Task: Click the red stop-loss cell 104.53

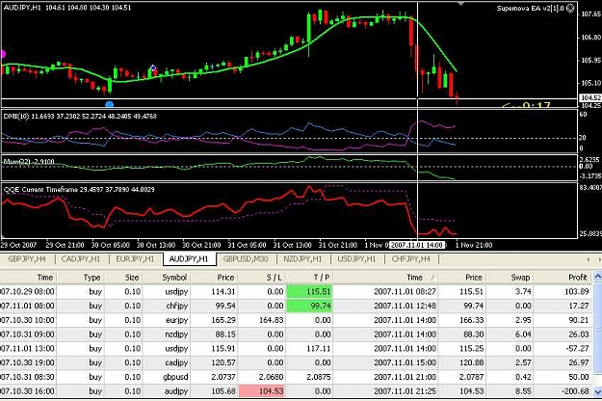Action: 262,391
